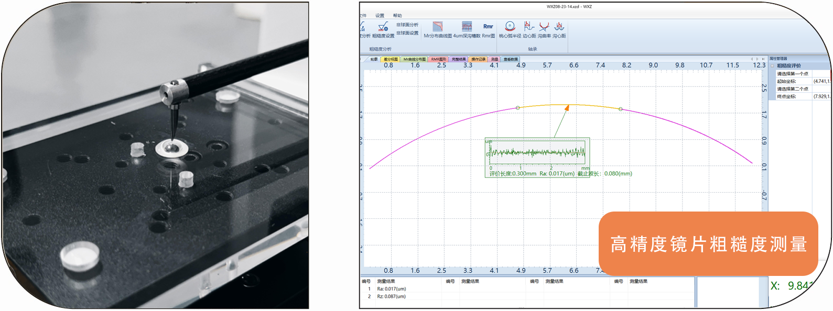Collapse the 粗糙度评价 property group

[x=772, y=66]
